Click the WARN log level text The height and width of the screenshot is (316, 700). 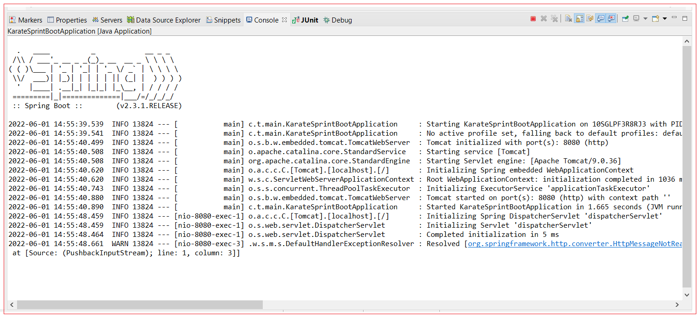point(121,243)
